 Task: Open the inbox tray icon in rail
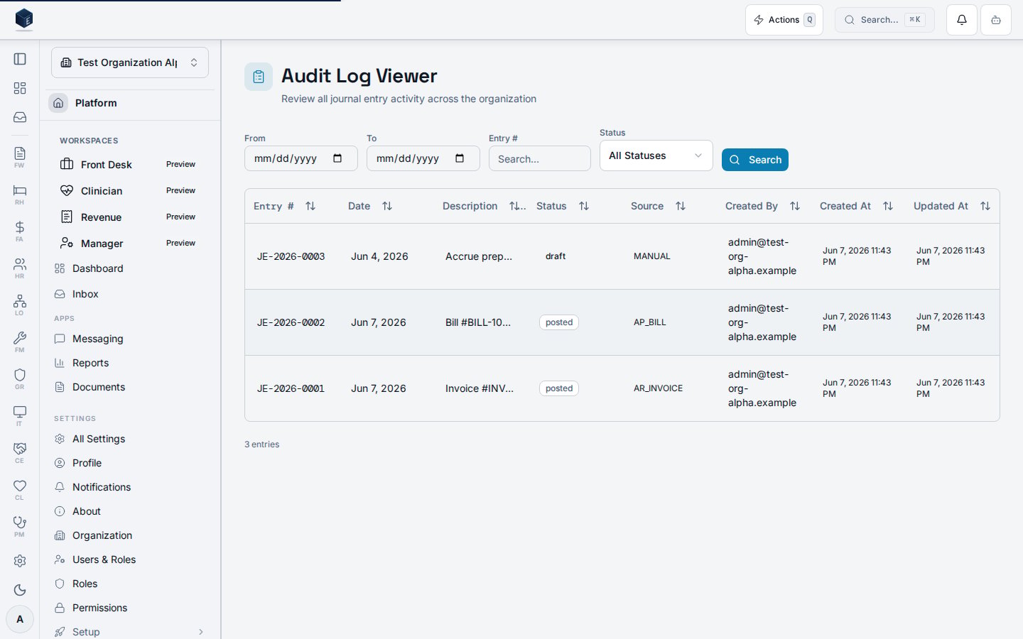20,117
